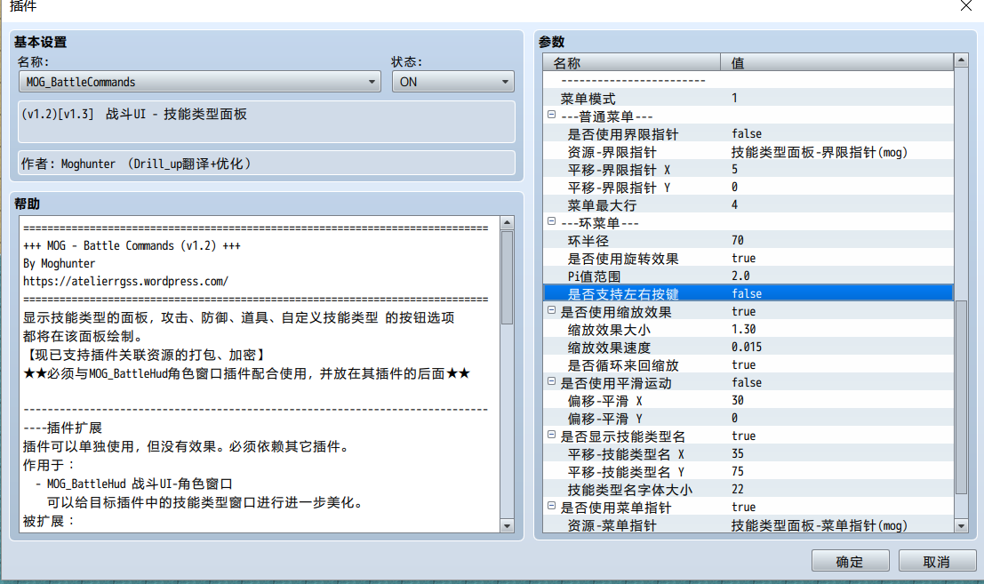Select the highlighted 是否支持左右按键 row

(x=748, y=293)
